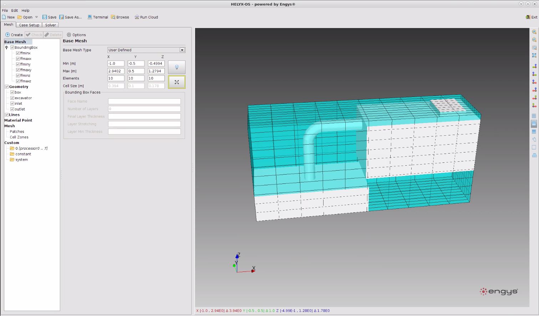539x316 pixels.
Task: Open the Help menu
Action: coord(26,11)
